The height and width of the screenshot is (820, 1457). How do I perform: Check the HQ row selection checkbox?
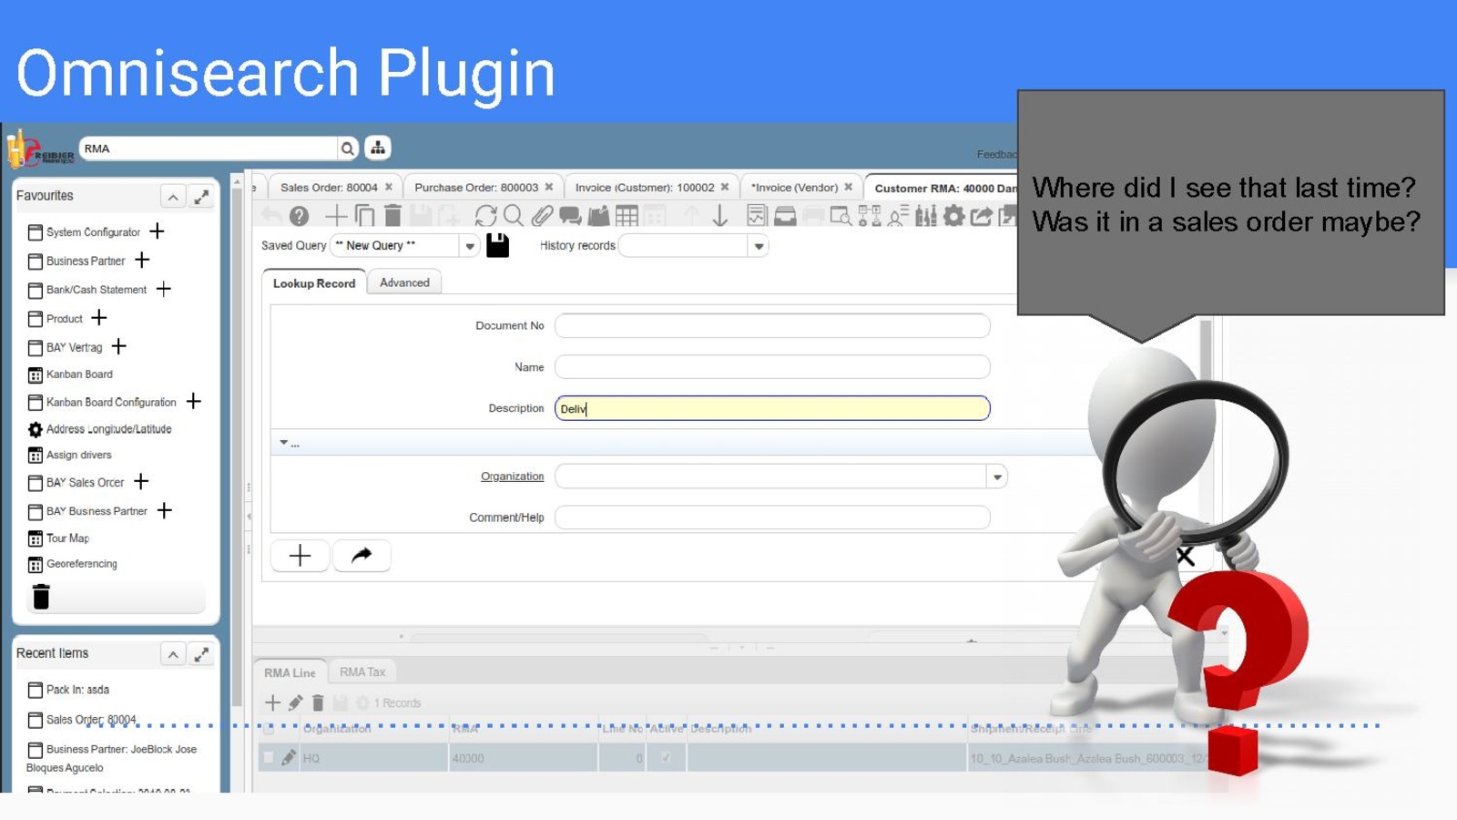point(269,758)
